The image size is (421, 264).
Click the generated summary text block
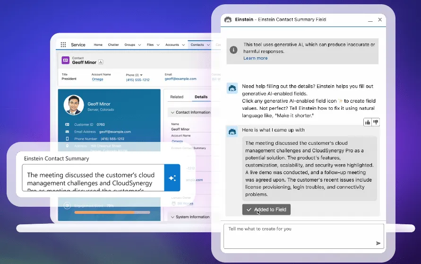tap(309, 168)
